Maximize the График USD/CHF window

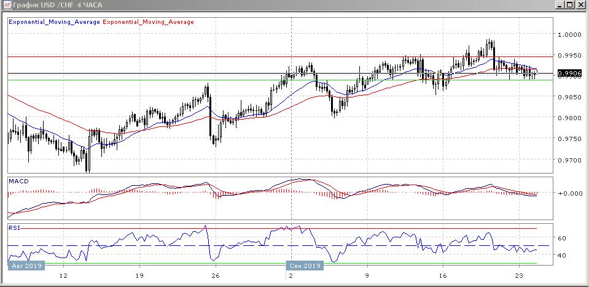tap(569, 5)
